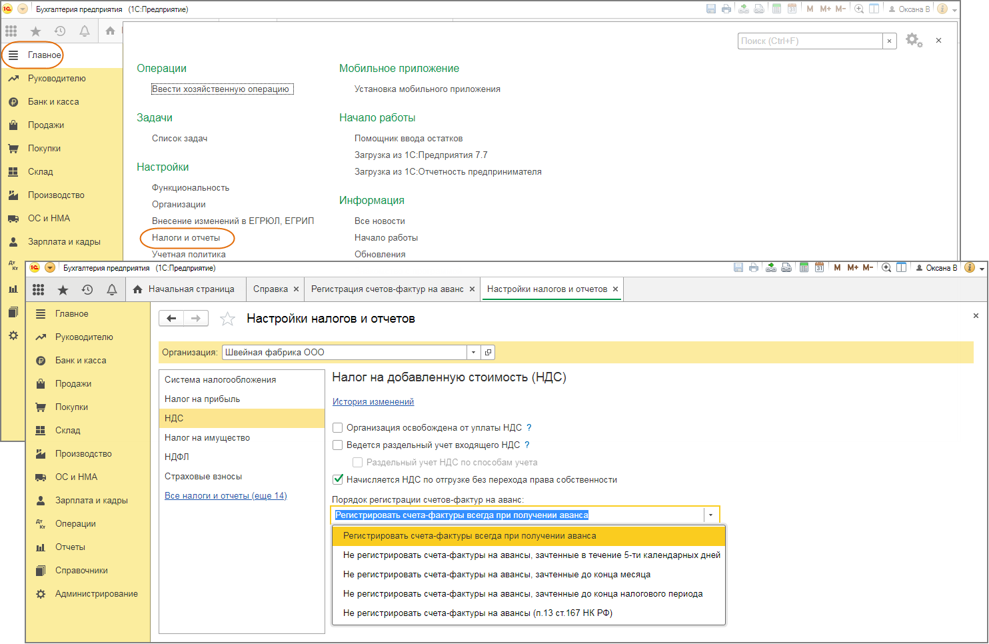Click Налоги и отчеты in back window
989x644 pixels.
pos(186,238)
